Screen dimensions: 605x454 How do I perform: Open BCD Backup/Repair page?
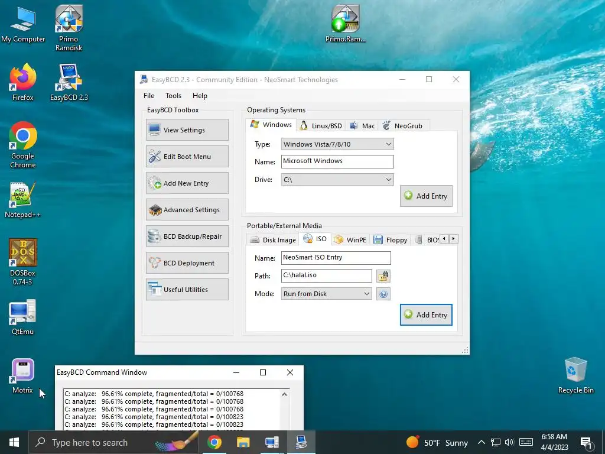pos(187,236)
